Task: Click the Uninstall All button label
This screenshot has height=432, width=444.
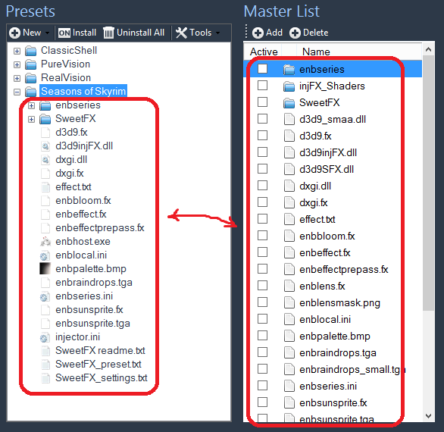Action: [140, 33]
